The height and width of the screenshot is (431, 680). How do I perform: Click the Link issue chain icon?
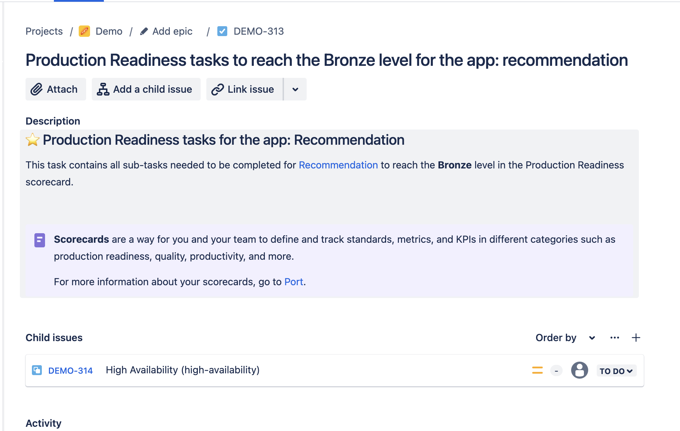(x=217, y=89)
